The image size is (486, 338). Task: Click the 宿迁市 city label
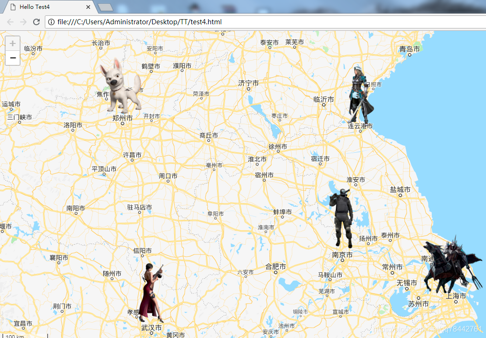point(320,159)
